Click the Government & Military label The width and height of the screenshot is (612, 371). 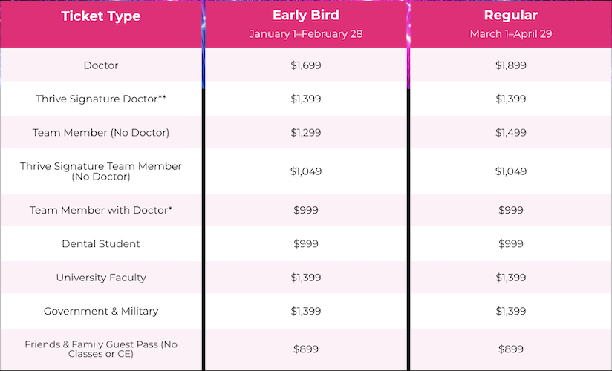pyautogui.click(x=101, y=311)
